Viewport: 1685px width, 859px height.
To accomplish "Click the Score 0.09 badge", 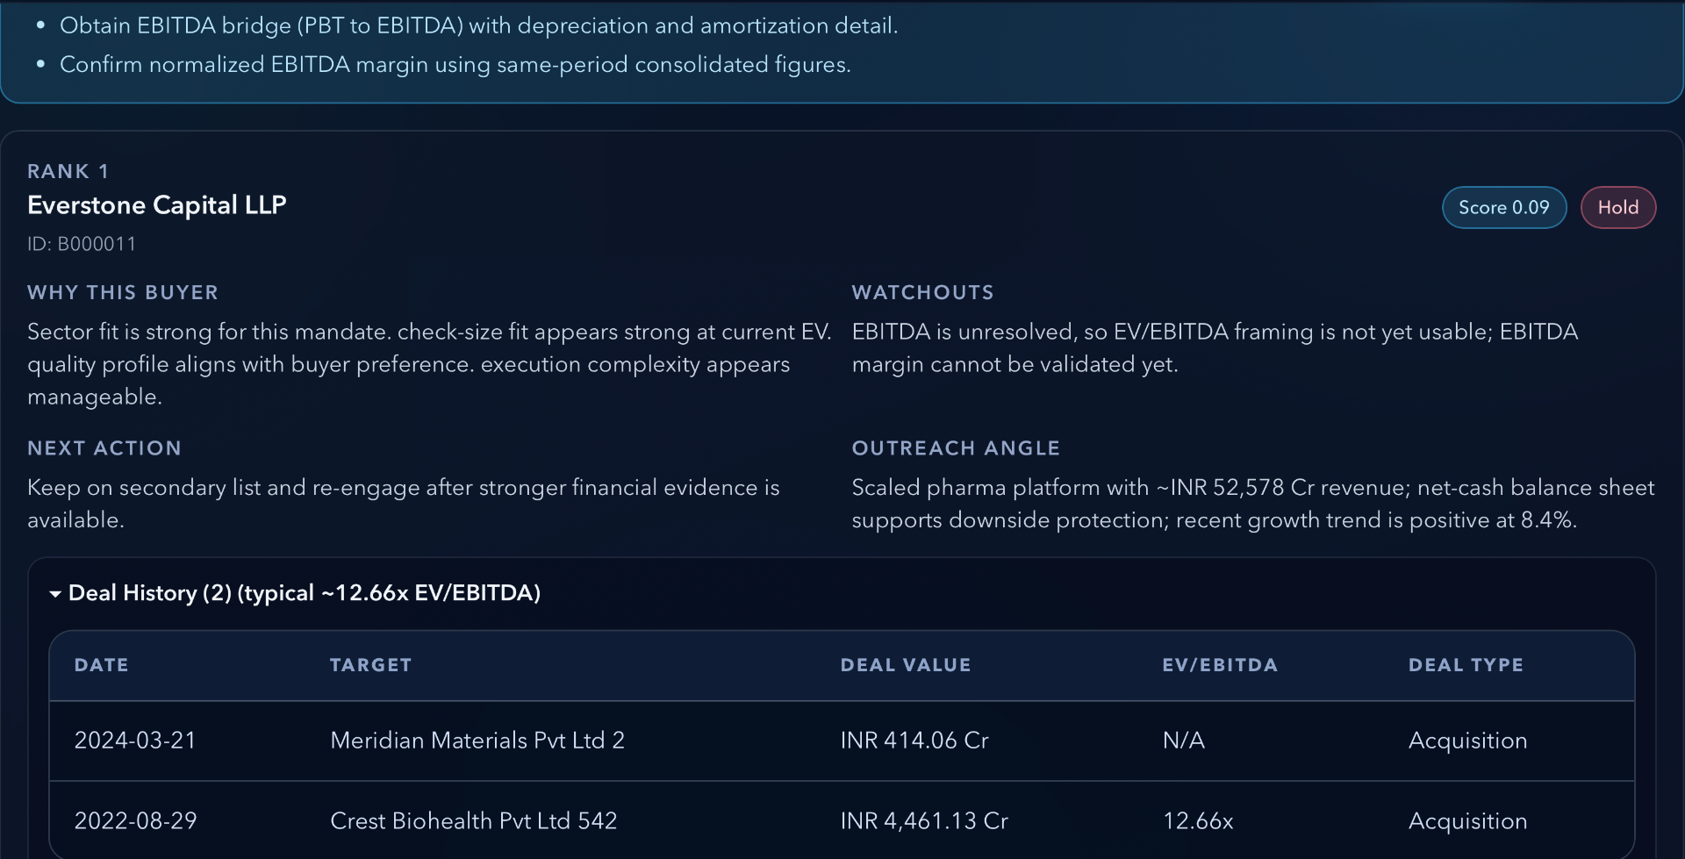I will point(1503,208).
